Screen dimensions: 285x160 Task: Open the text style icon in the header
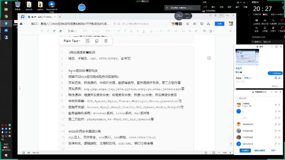coord(195,24)
